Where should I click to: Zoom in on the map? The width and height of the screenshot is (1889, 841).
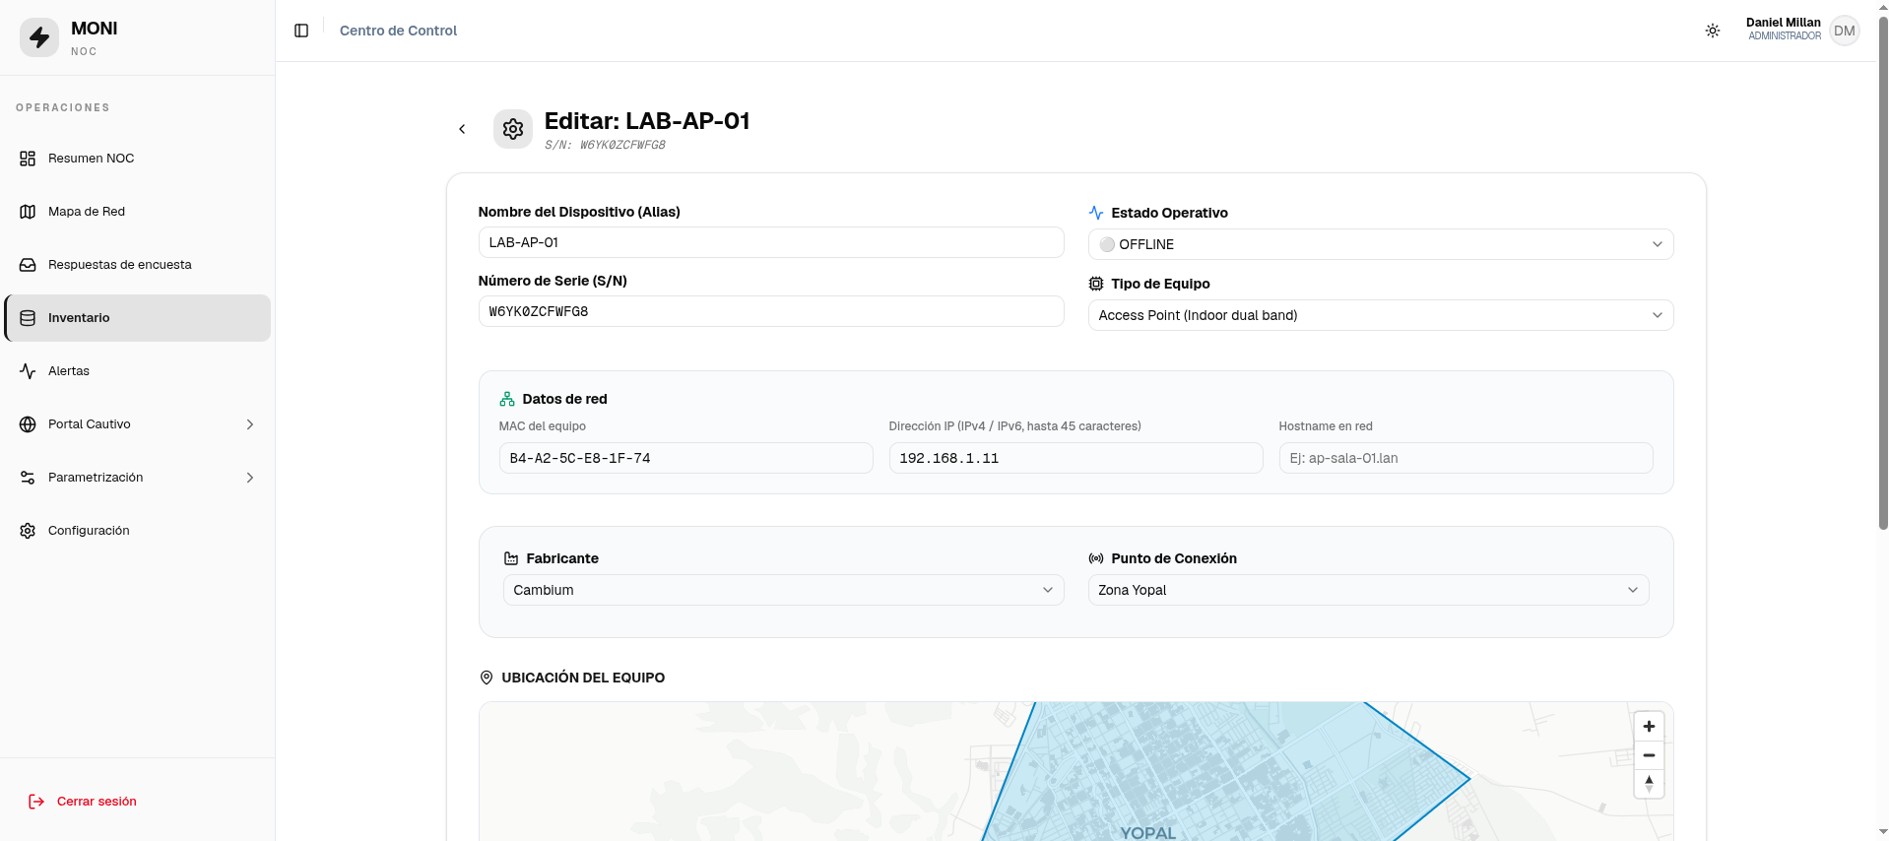(1649, 727)
